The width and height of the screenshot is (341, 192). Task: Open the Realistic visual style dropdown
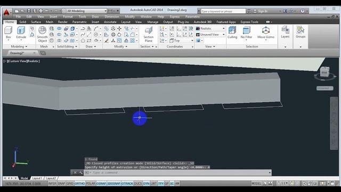(x=210, y=28)
